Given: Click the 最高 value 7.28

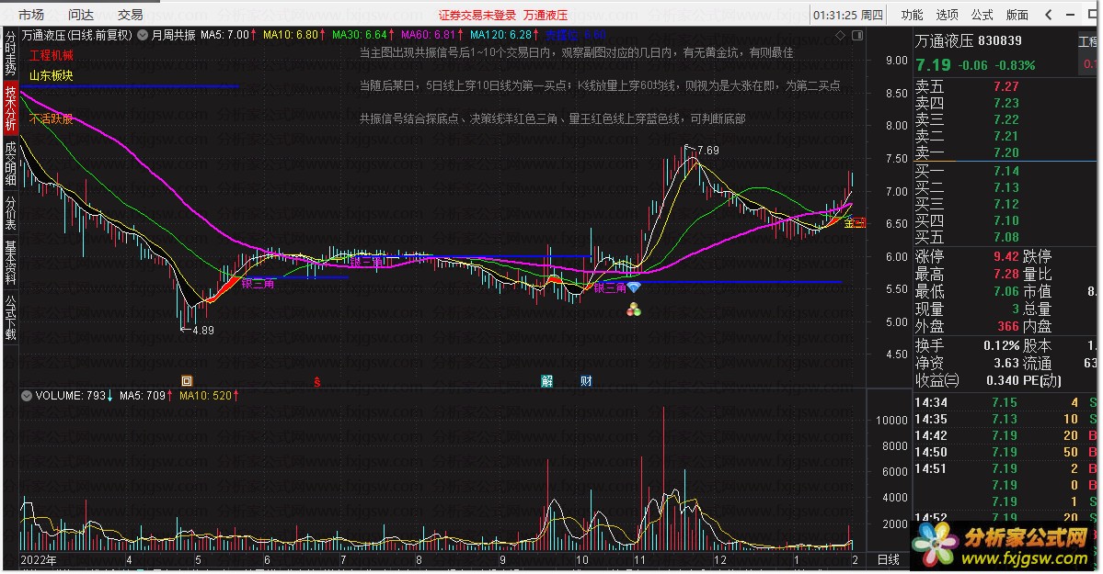Looking at the screenshot, I should [x=1005, y=274].
